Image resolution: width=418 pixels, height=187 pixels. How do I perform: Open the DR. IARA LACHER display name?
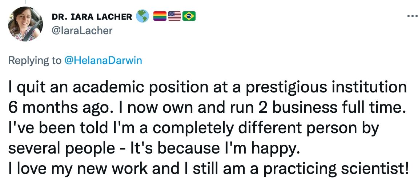point(92,17)
